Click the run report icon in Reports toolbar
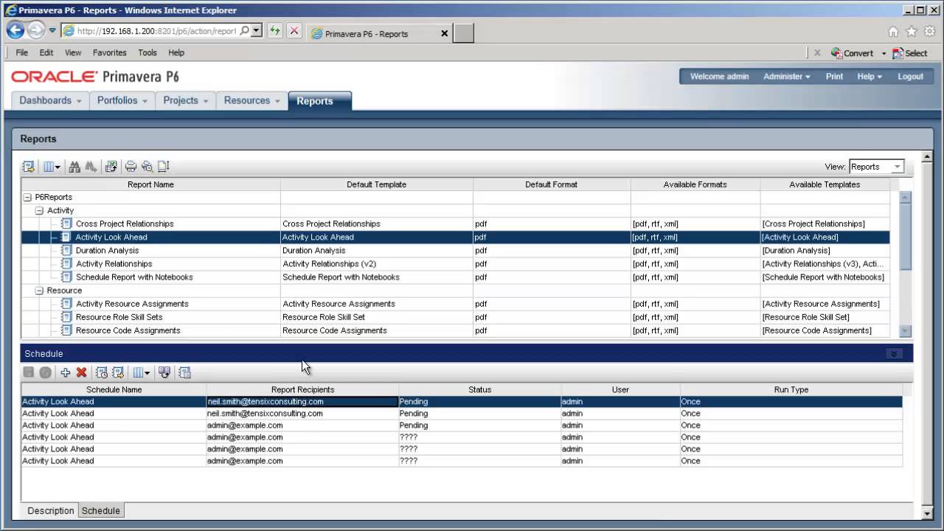 pos(29,167)
